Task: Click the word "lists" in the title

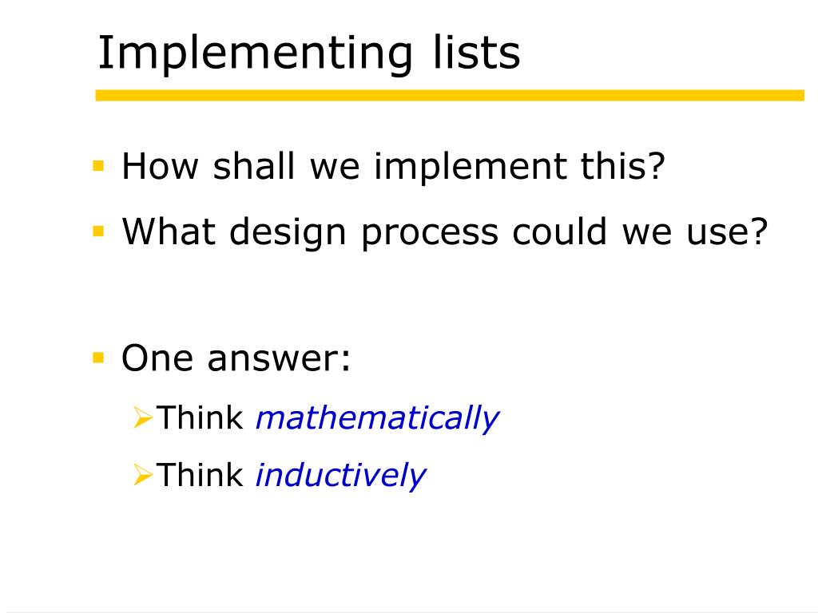Action: point(477,52)
